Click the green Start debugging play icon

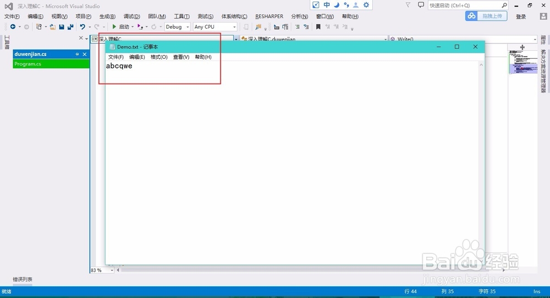114,26
